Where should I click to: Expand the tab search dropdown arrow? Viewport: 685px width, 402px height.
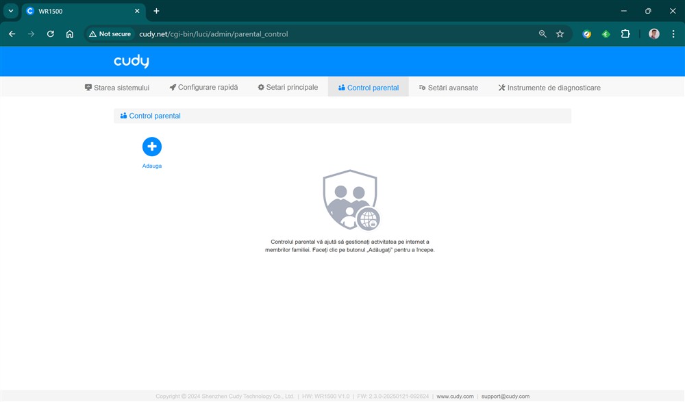(10, 11)
